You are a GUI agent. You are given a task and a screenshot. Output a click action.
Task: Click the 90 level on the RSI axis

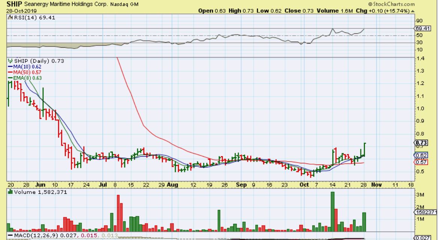pos(419,21)
